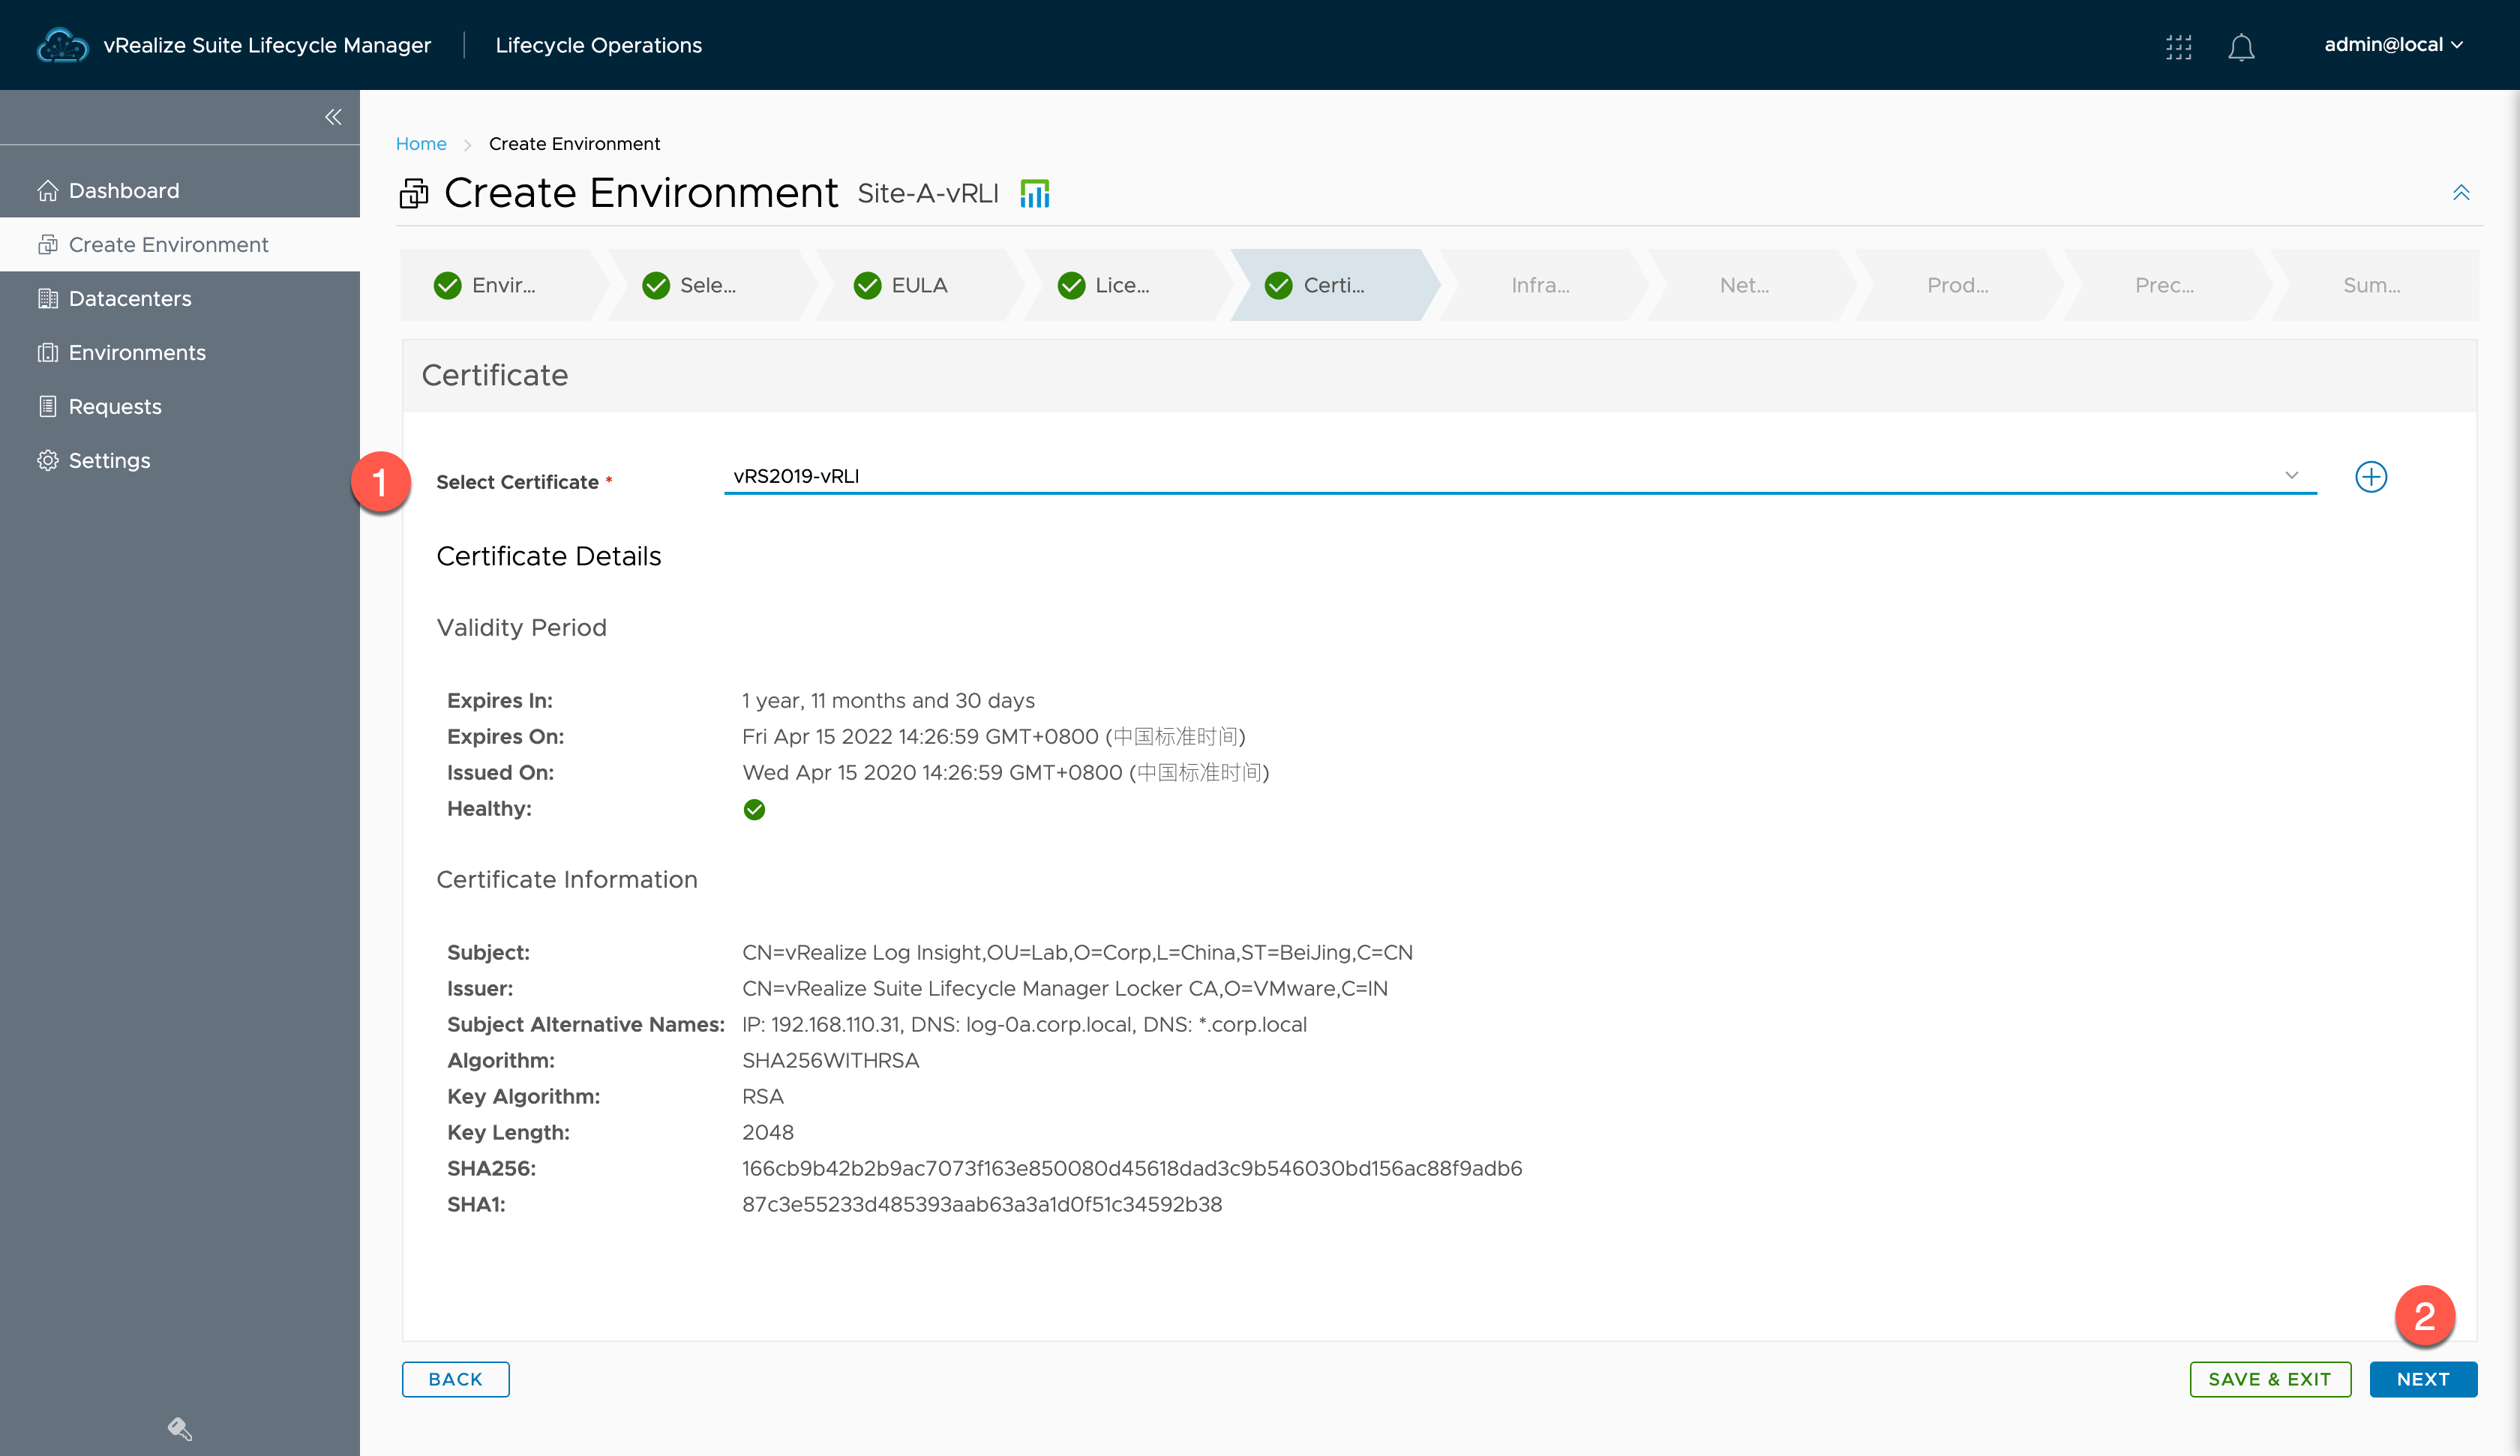Click the SHA256 fingerprint value
The width and height of the screenshot is (2520, 1456).
point(1132,1168)
